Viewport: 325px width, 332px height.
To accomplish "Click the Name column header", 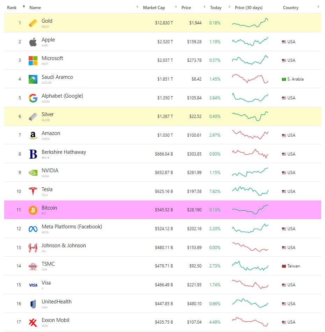I will (x=35, y=8).
